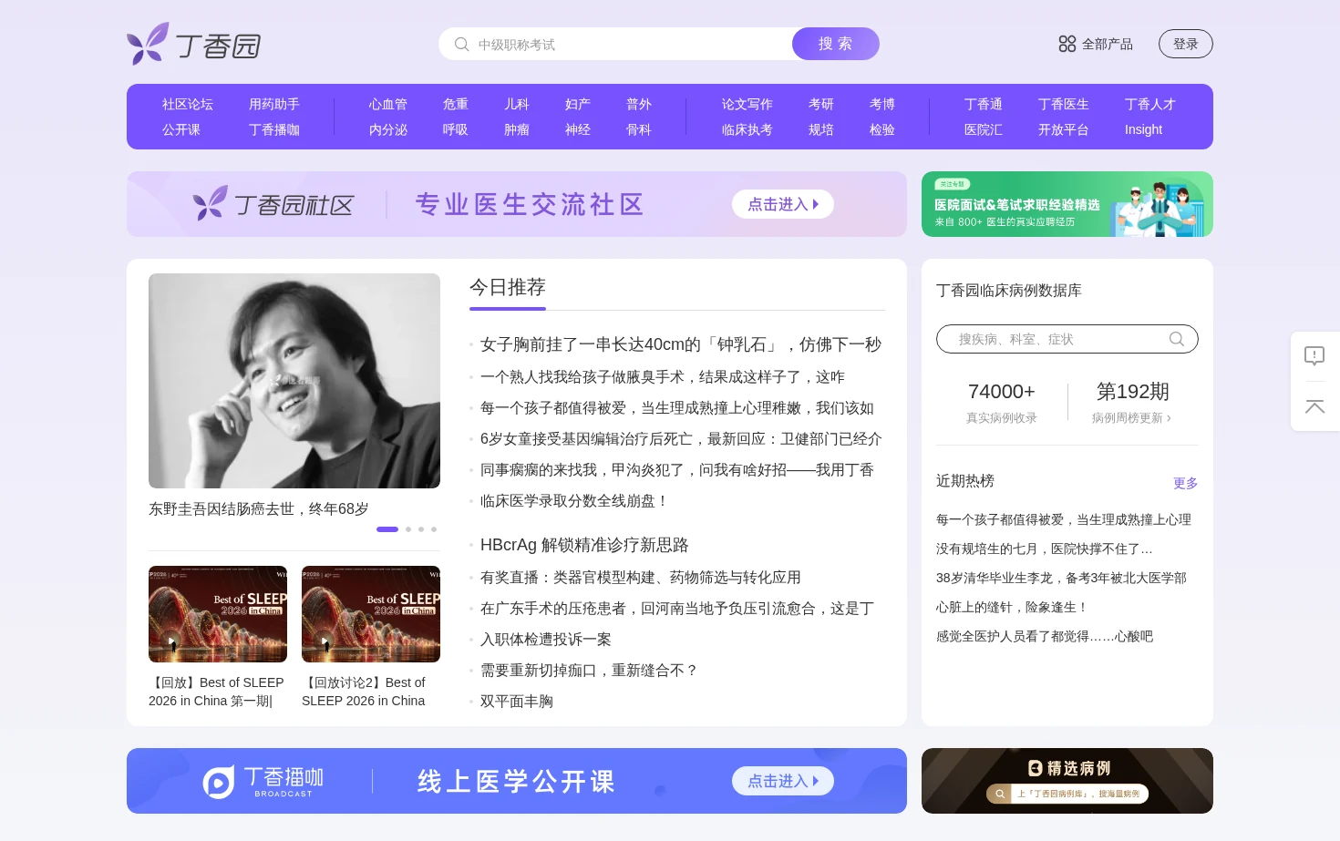Open hot-list item 38岁清华毕业生李龙
Image resolution: width=1340 pixels, height=841 pixels.
[x=1061, y=578]
